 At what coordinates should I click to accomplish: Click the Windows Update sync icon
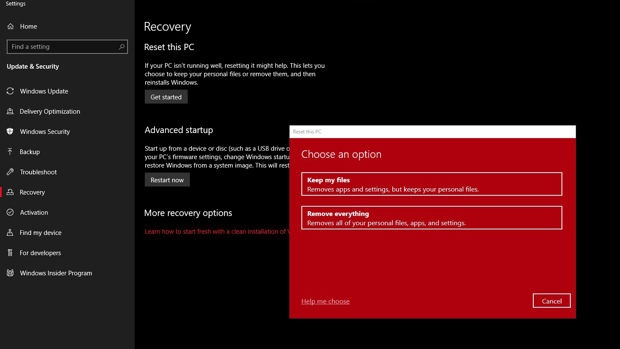tap(11, 91)
